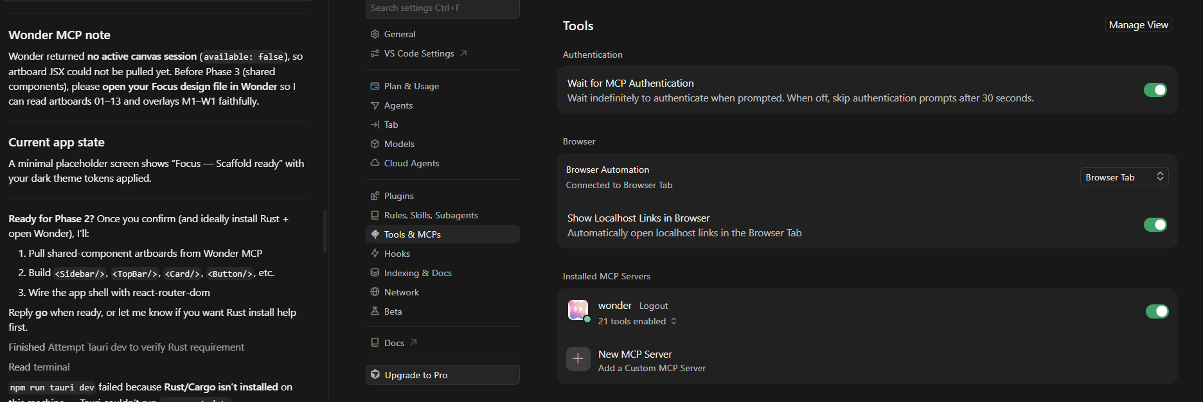Click the plus icon for New MCP Server
This screenshot has width=1203, height=402.
pyautogui.click(x=578, y=359)
